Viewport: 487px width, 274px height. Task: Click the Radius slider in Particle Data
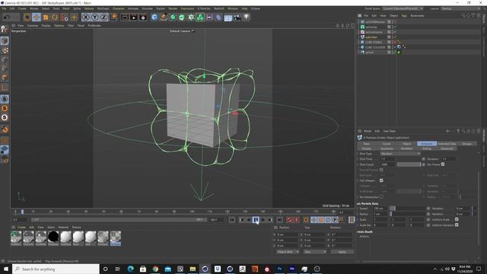point(407,214)
